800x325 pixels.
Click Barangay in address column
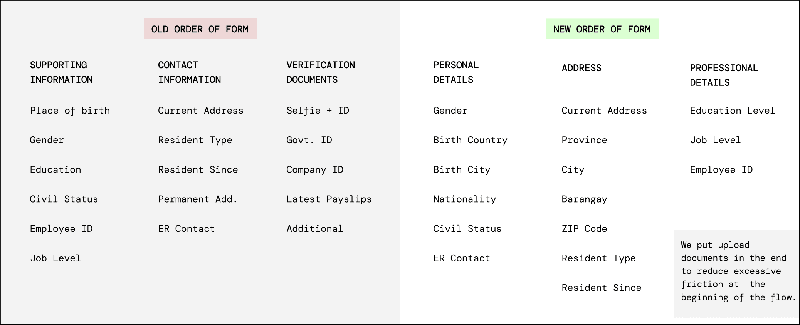click(x=584, y=199)
